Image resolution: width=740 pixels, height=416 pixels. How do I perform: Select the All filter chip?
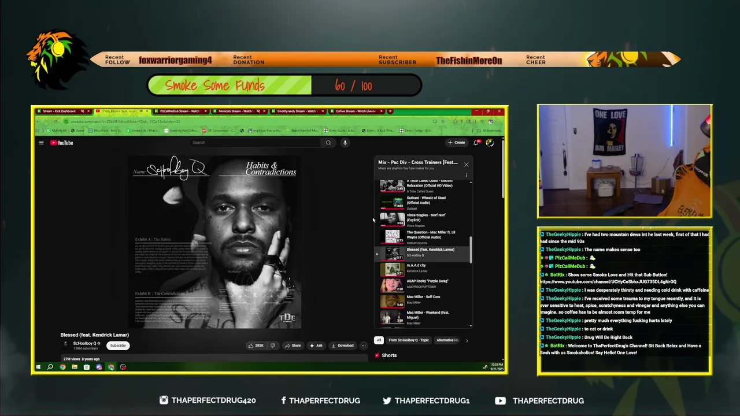379,340
